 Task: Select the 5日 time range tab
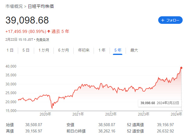(x=26, y=50)
